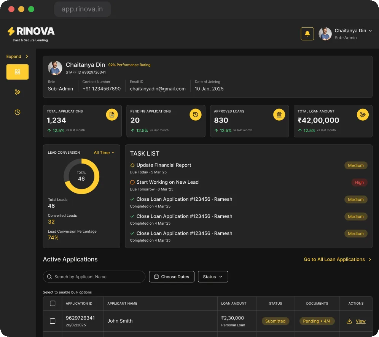Click the 92% Performance Rating label
Image resolution: width=379 pixels, height=337 pixels.
pyautogui.click(x=129, y=65)
